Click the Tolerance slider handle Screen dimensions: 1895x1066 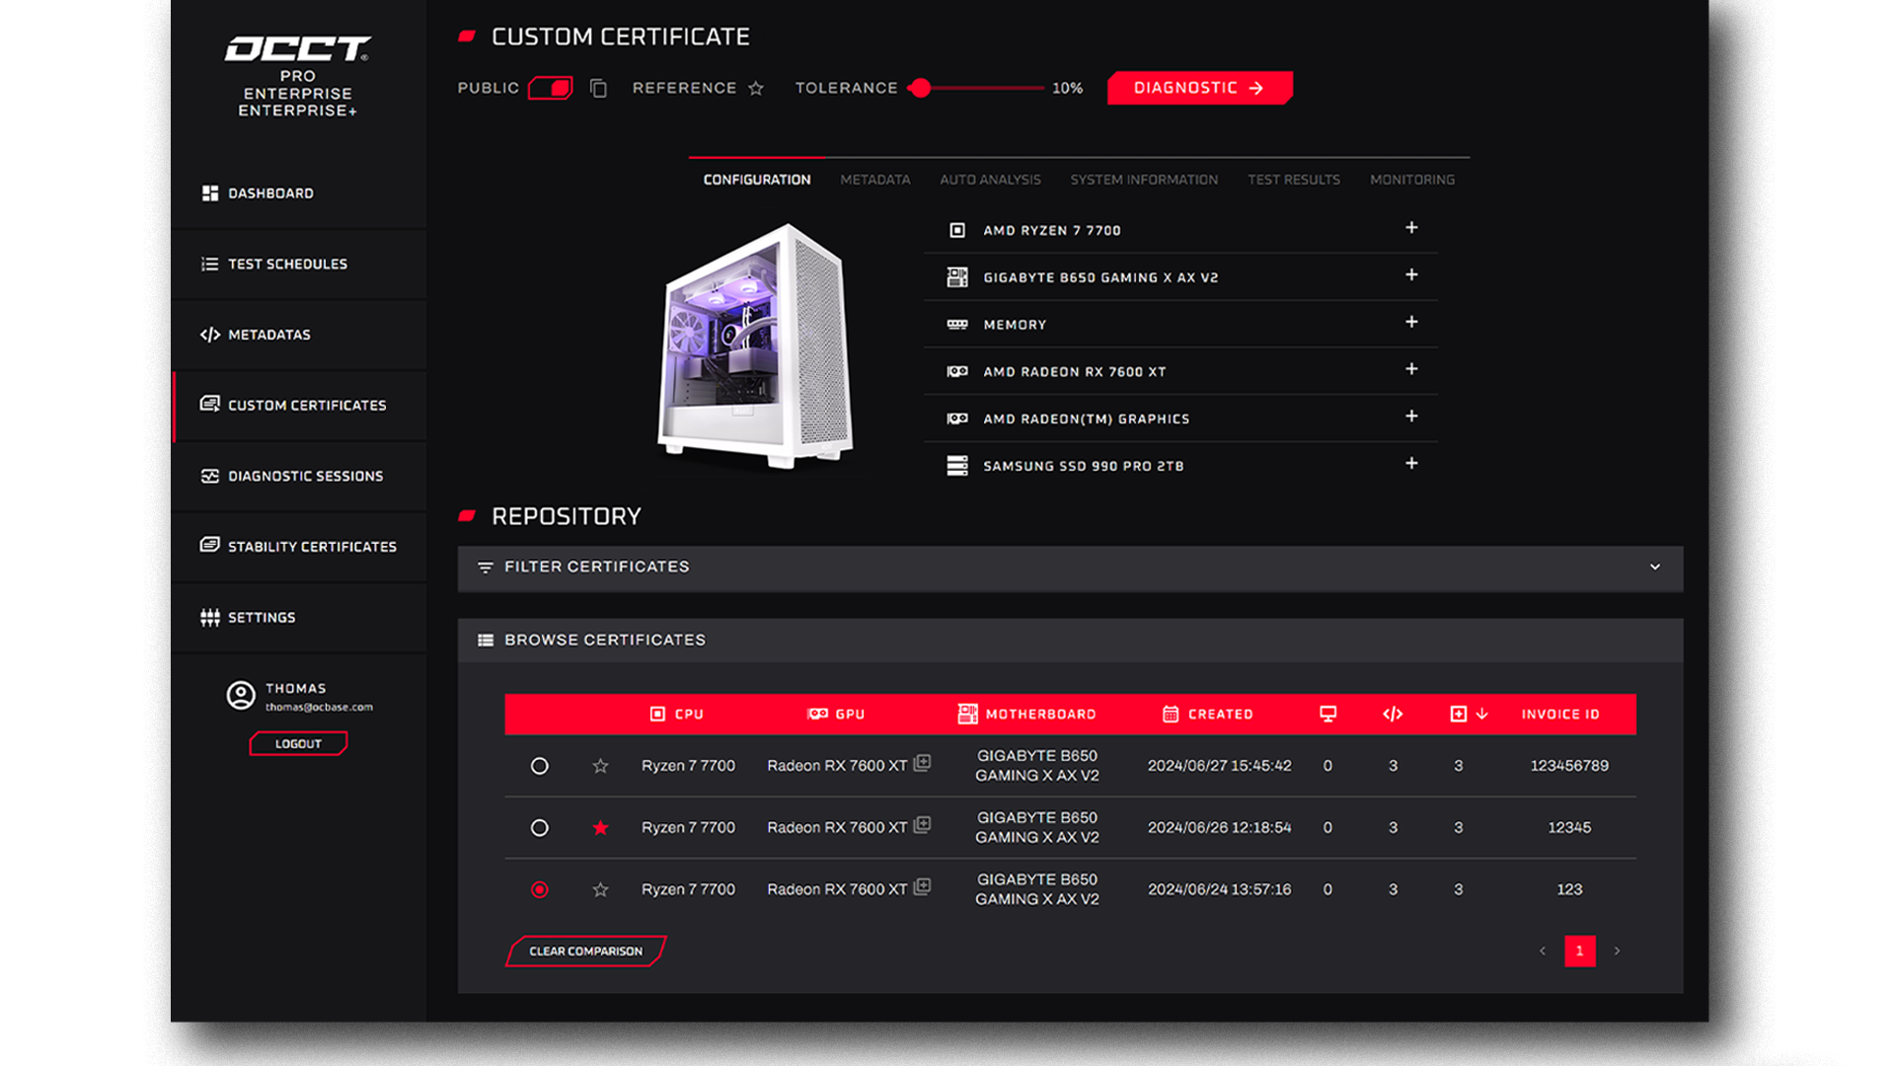[x=920, y=88]
